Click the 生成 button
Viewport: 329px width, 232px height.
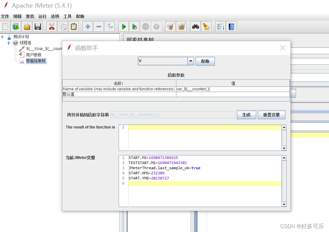[x=246, y=115]
